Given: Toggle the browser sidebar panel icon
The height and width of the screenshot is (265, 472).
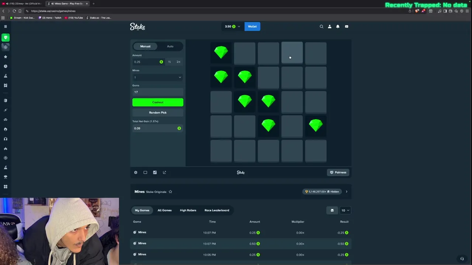Looking at the screenshot, I should pyautogui.click(x=445, y=11).
